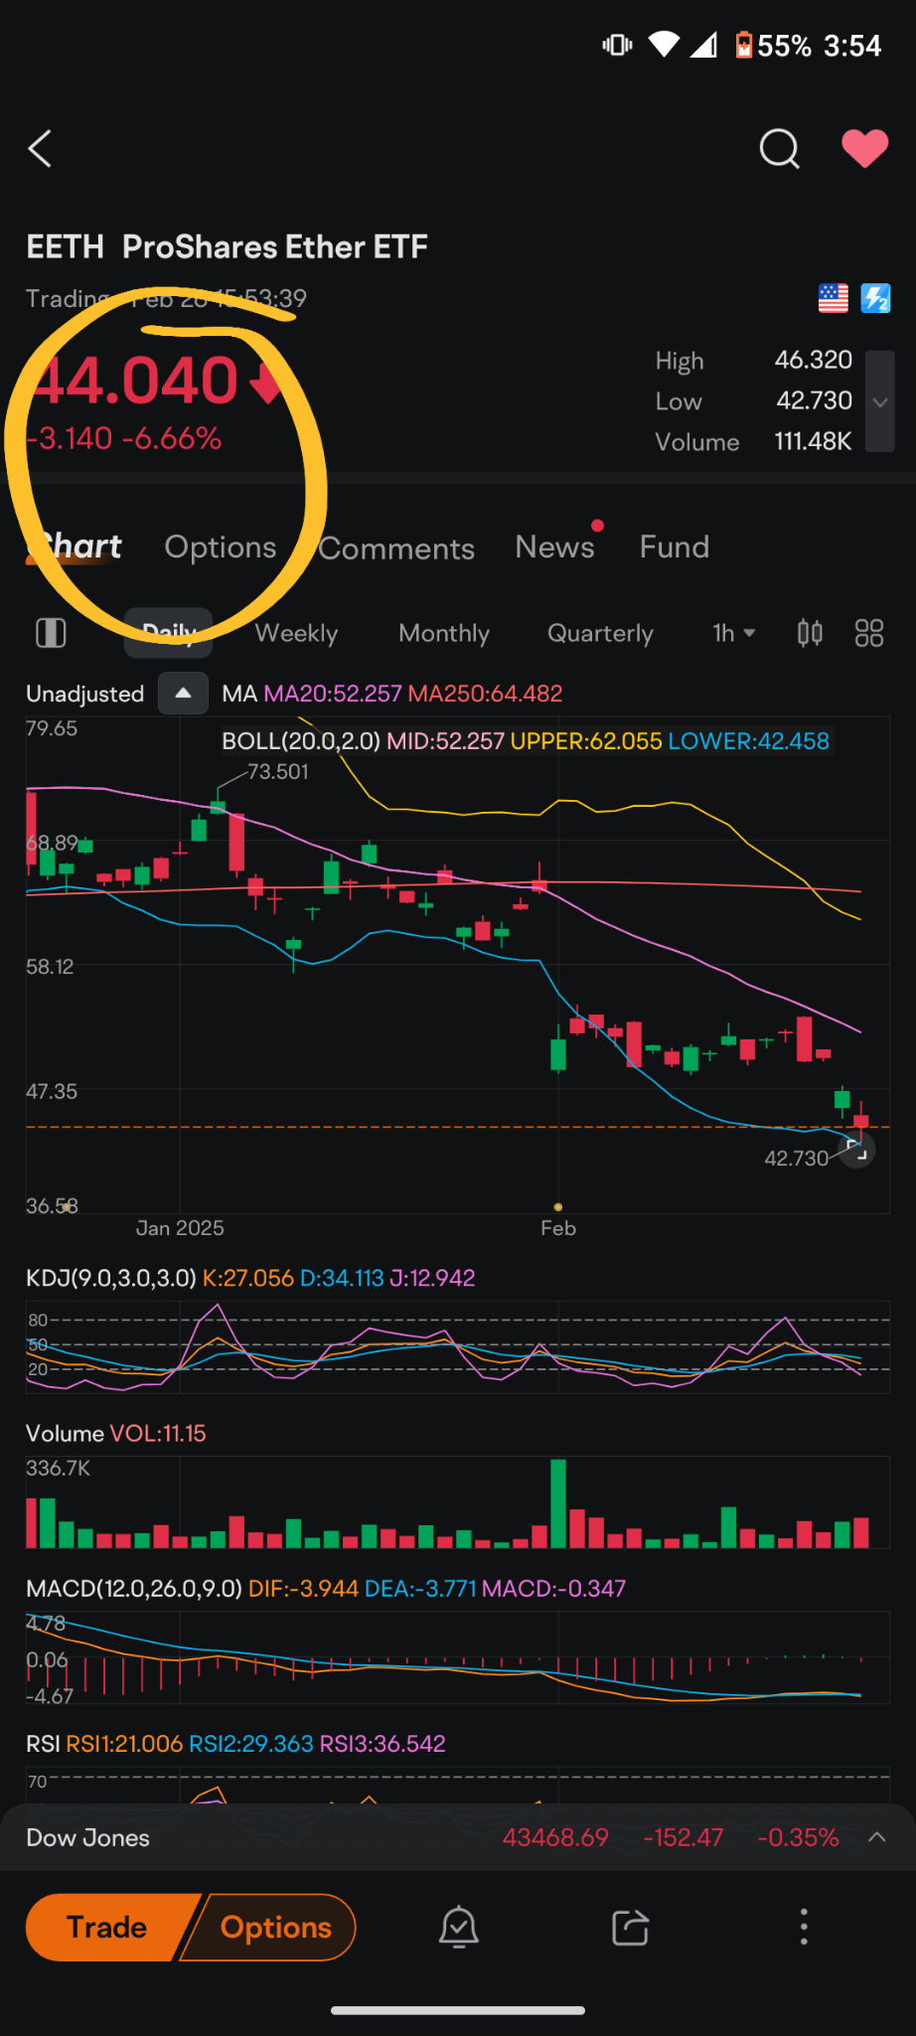Tap the Dow Jones -0.35% change
Screen dimensions: 916x2036
click(798, 1837)
